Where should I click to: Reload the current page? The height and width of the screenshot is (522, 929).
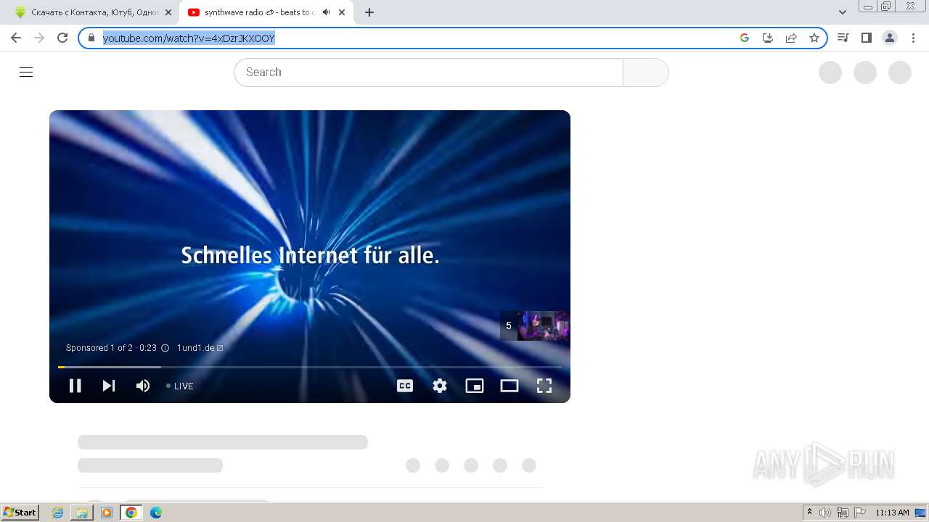62,38
